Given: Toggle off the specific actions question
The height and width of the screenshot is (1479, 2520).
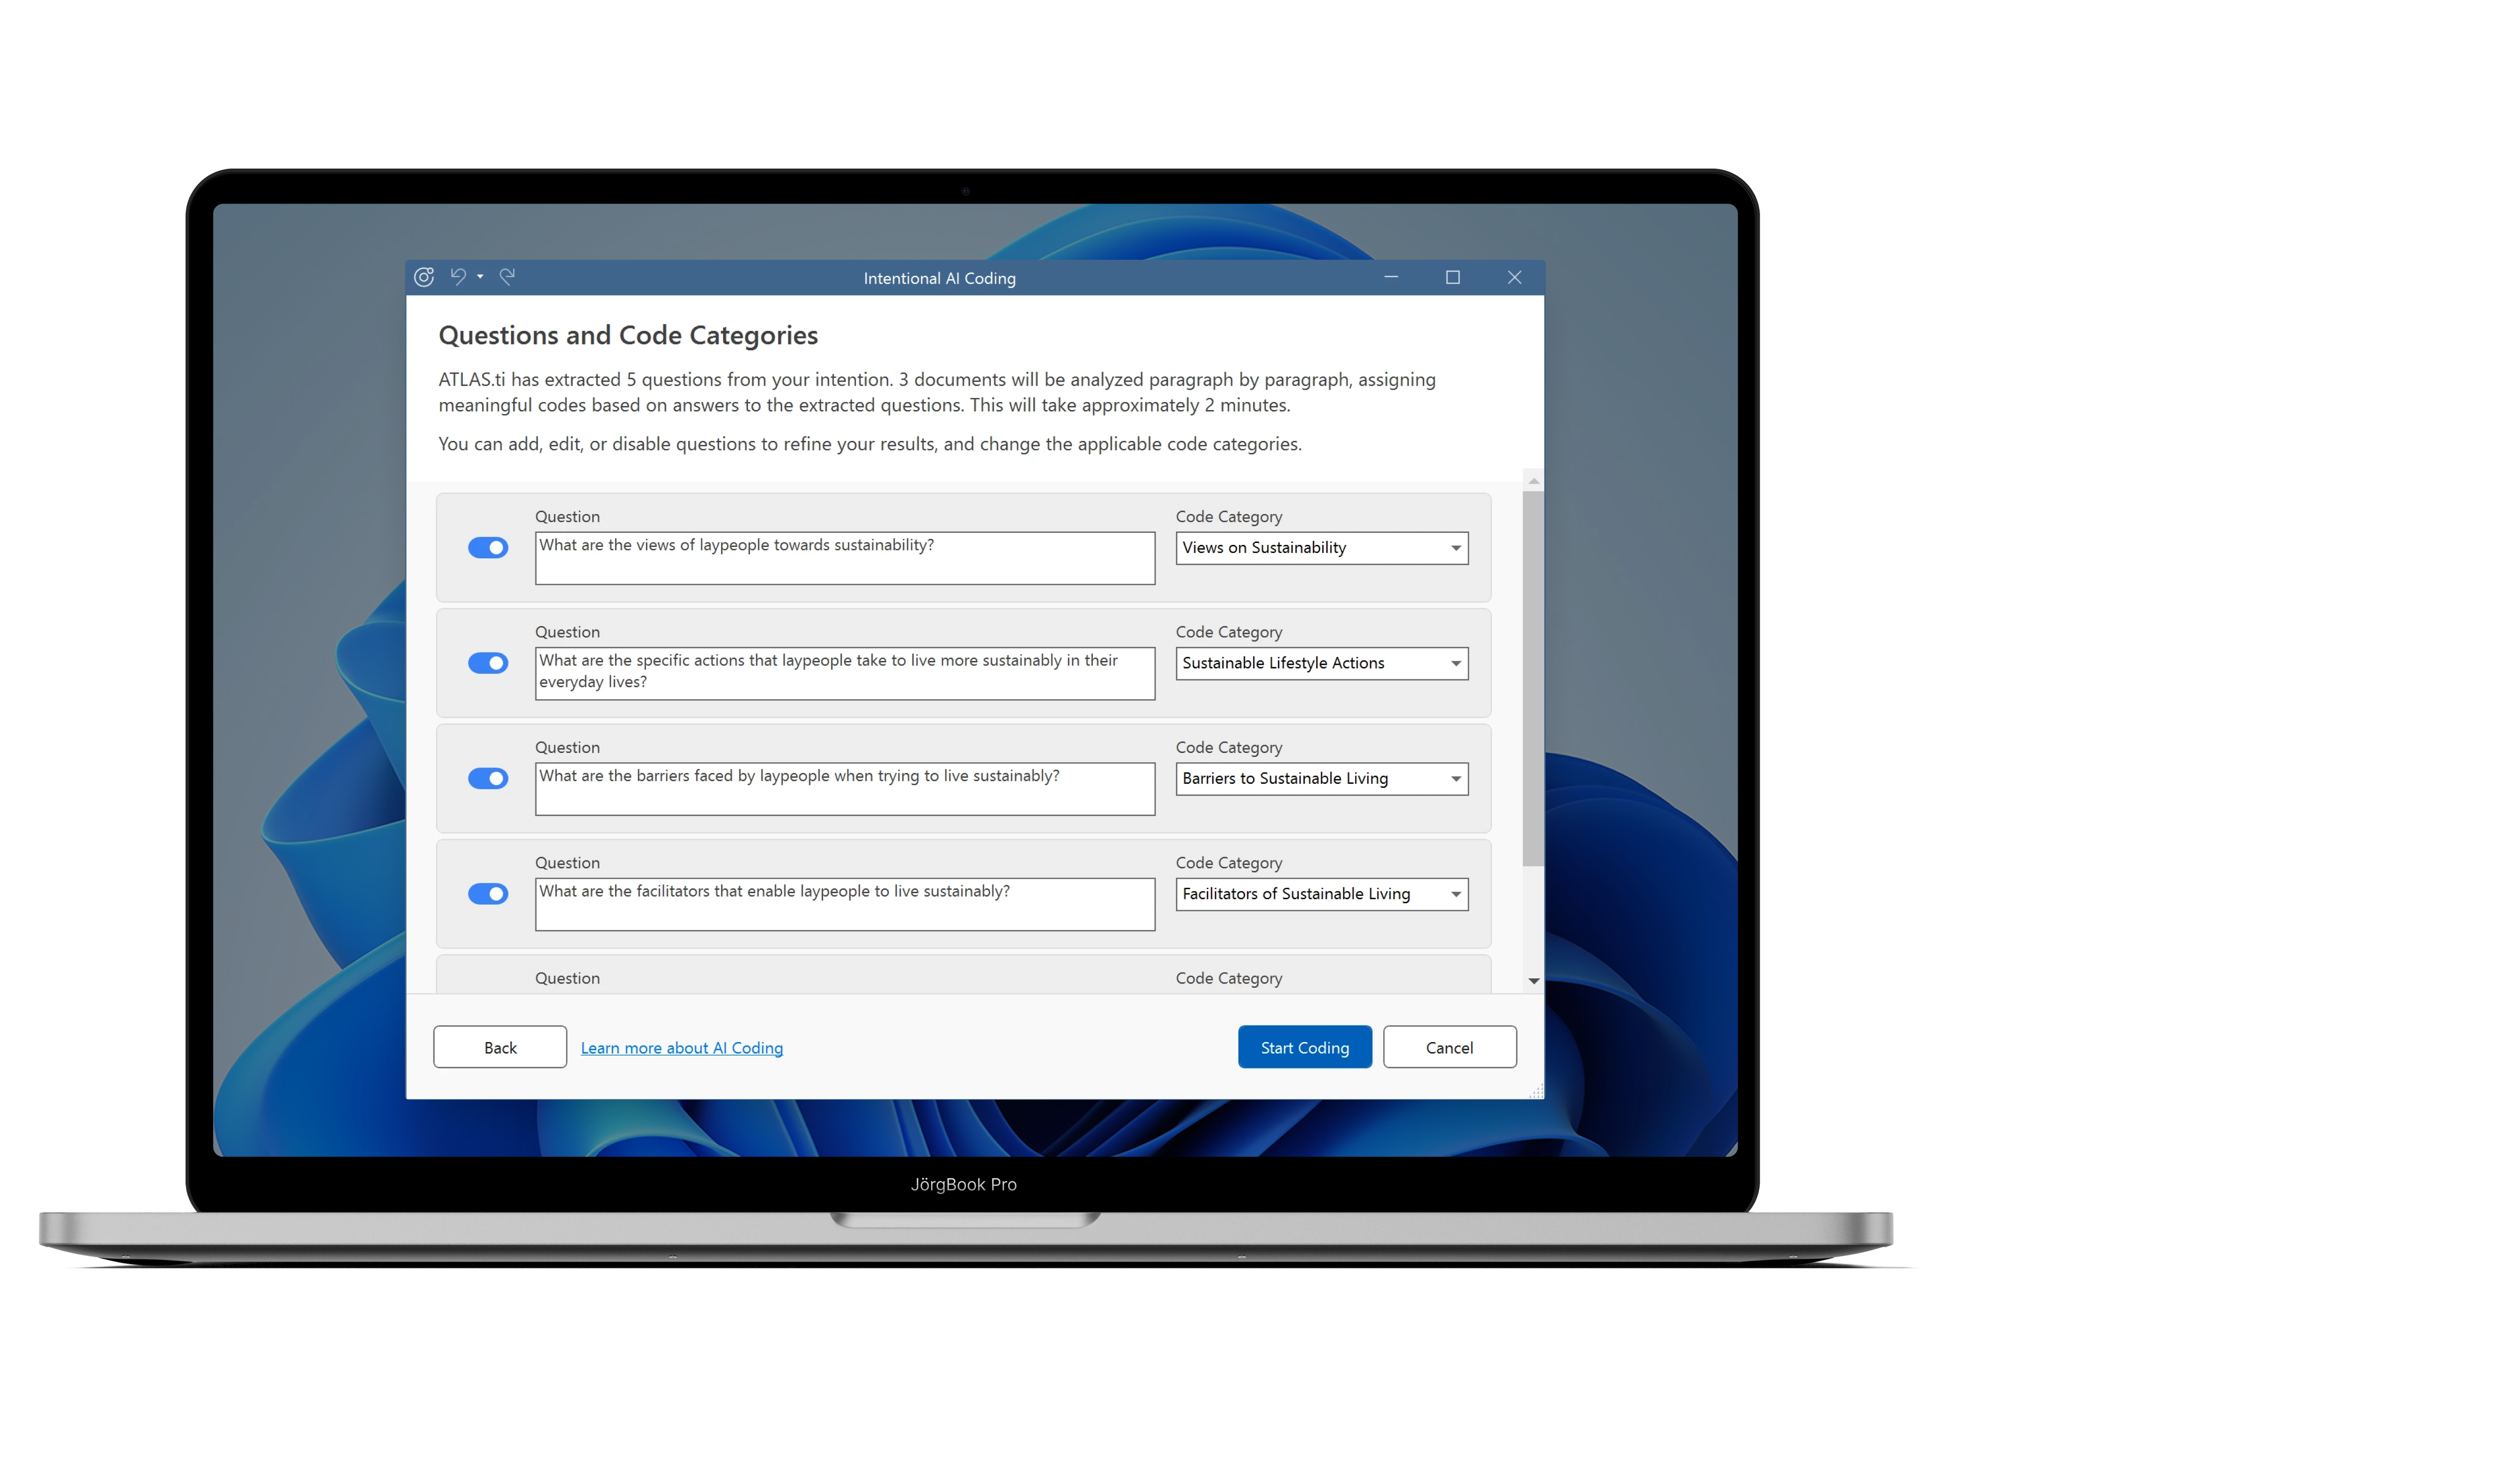Looking at the screenshot, I should pos(488,663).
